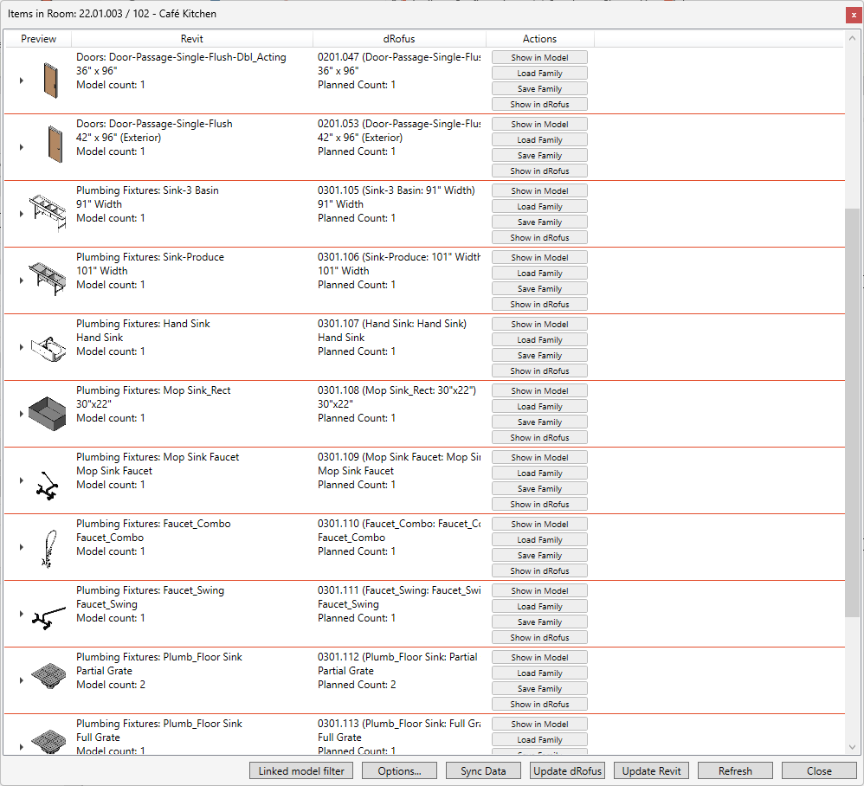
Task: Click Load Family for Mop Sink_Rect
Action: (539, 406)
